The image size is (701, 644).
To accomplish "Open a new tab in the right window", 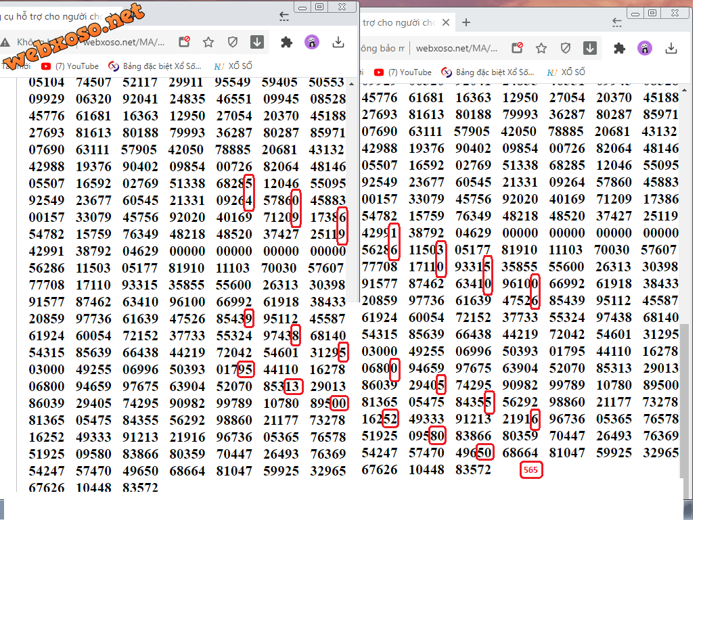I will (466, 23).
